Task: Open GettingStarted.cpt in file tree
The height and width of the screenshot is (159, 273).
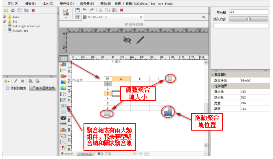Action: tap(26, 26)
